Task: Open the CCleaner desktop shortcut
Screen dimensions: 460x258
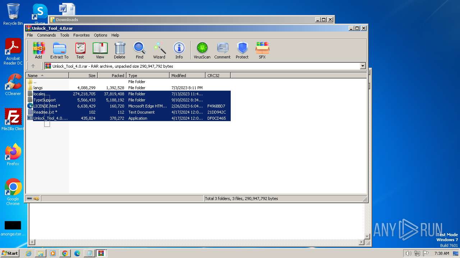Action: coord(13,85)
